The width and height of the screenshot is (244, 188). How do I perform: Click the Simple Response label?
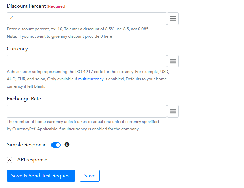27,145
